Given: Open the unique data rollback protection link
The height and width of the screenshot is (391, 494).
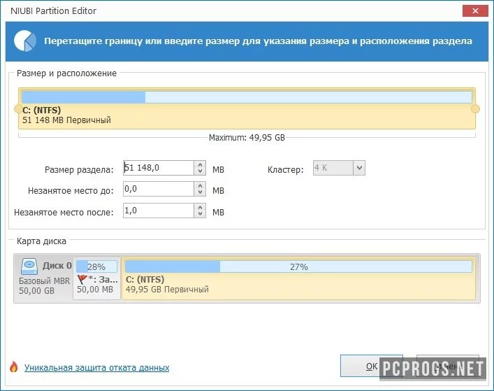Looking at the screenshot, I should point(96,368).
